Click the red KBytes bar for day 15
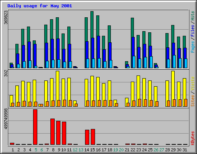The width and height of the screenshot is (197, 154). click(93, 137)
